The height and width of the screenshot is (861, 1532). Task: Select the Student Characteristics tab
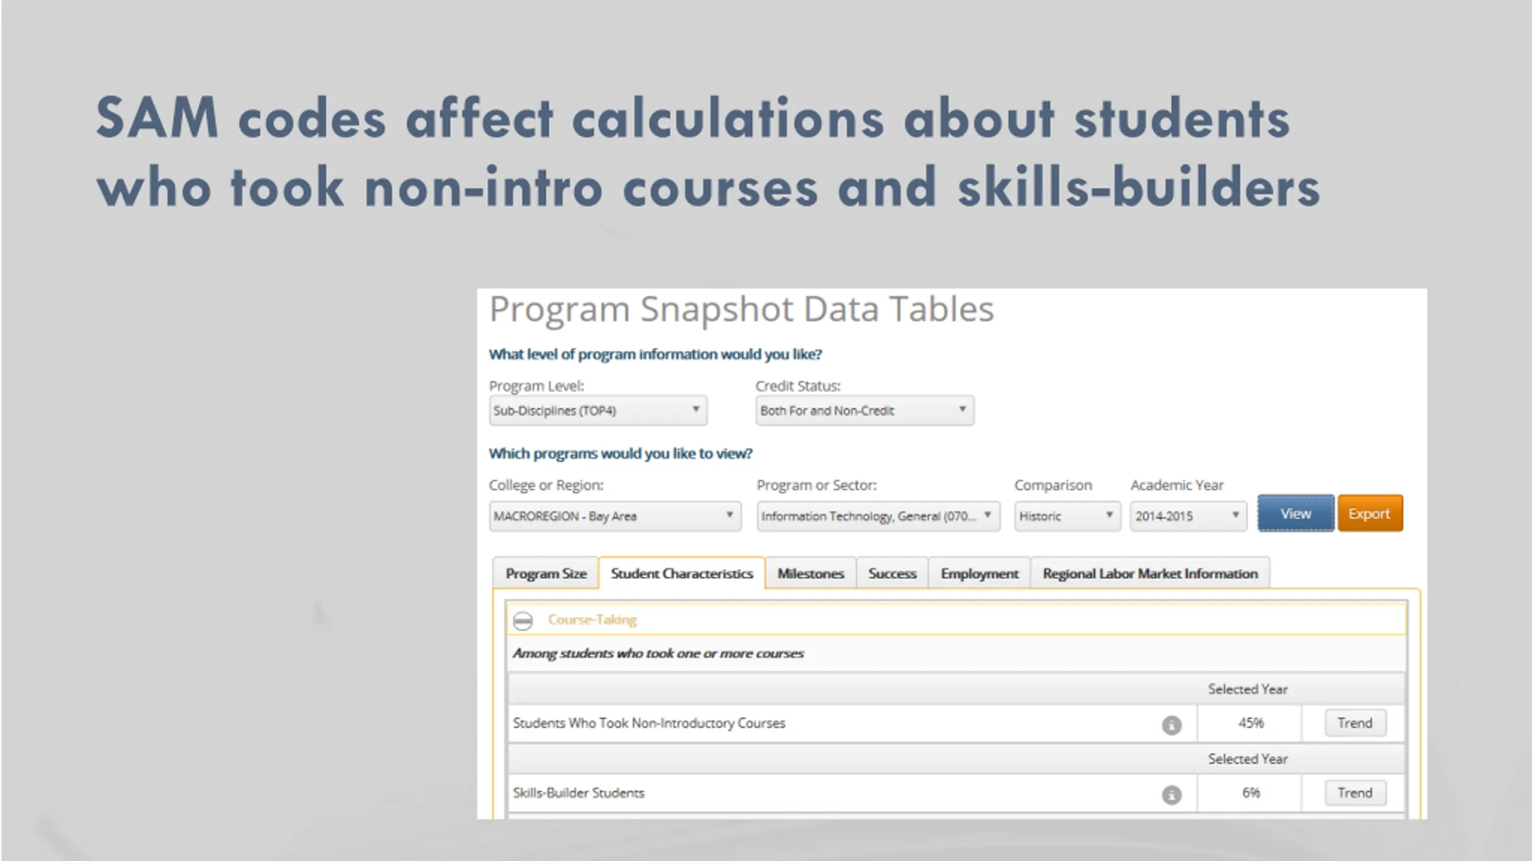click(x=682, y=573)
